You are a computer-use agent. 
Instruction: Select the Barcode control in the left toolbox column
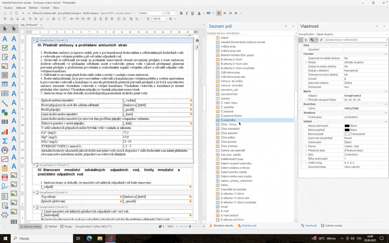click(x=5, y=121)
